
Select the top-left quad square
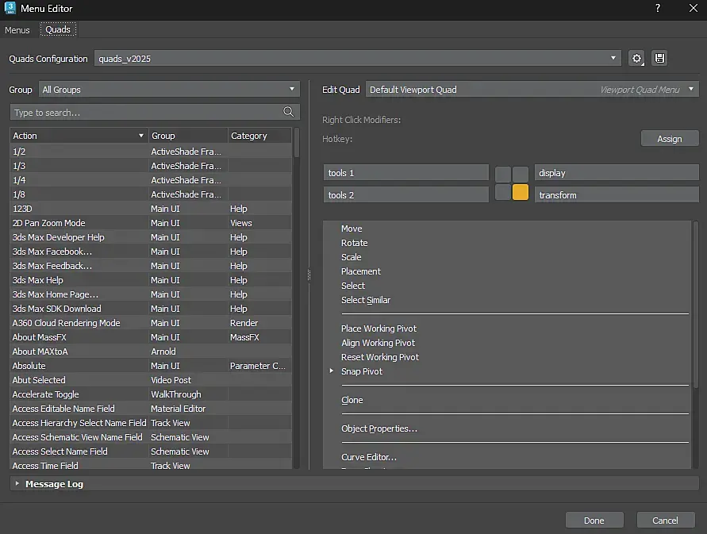point(503,174)
